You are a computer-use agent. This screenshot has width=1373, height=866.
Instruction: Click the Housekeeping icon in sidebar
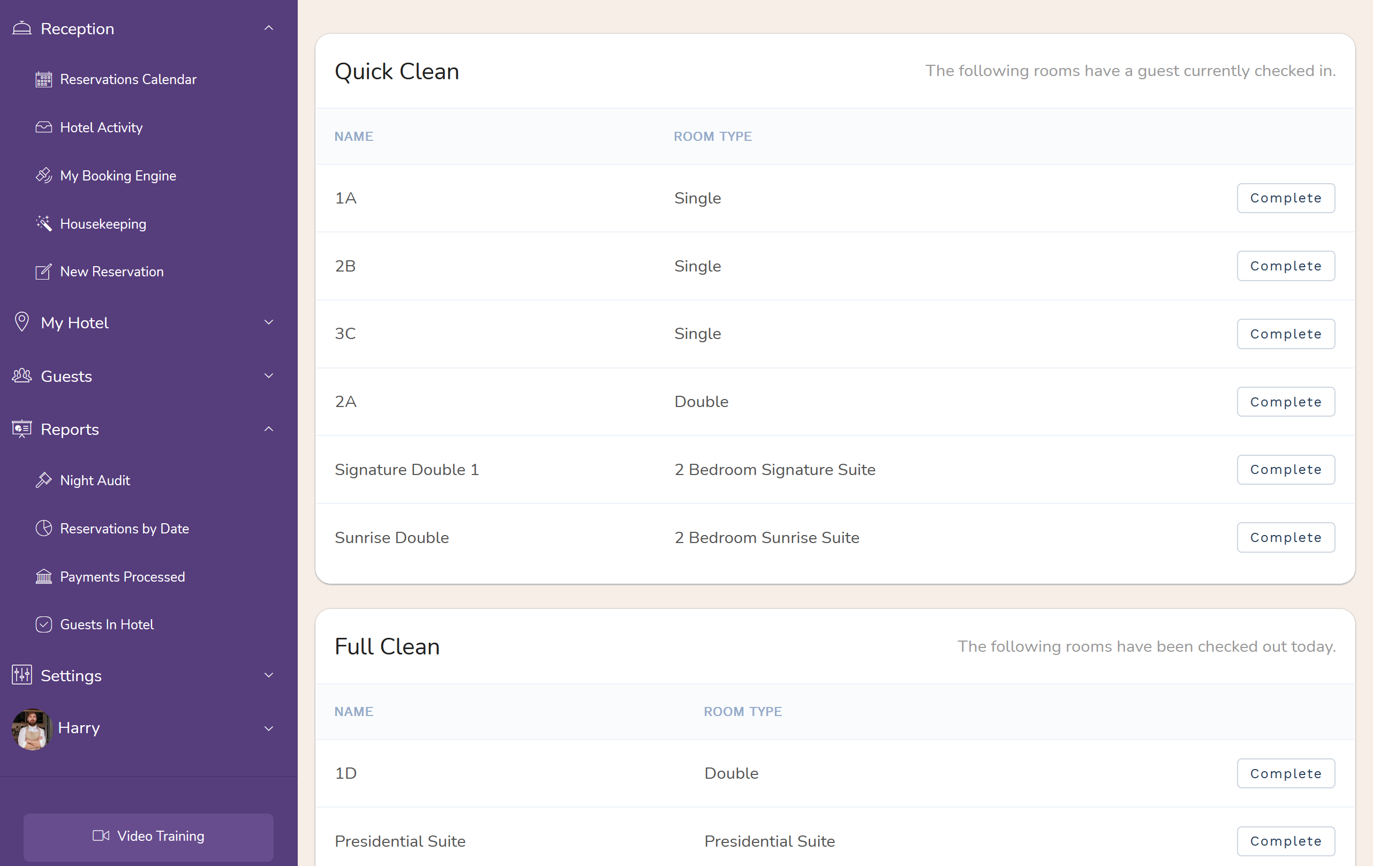(x=43, y=223)
